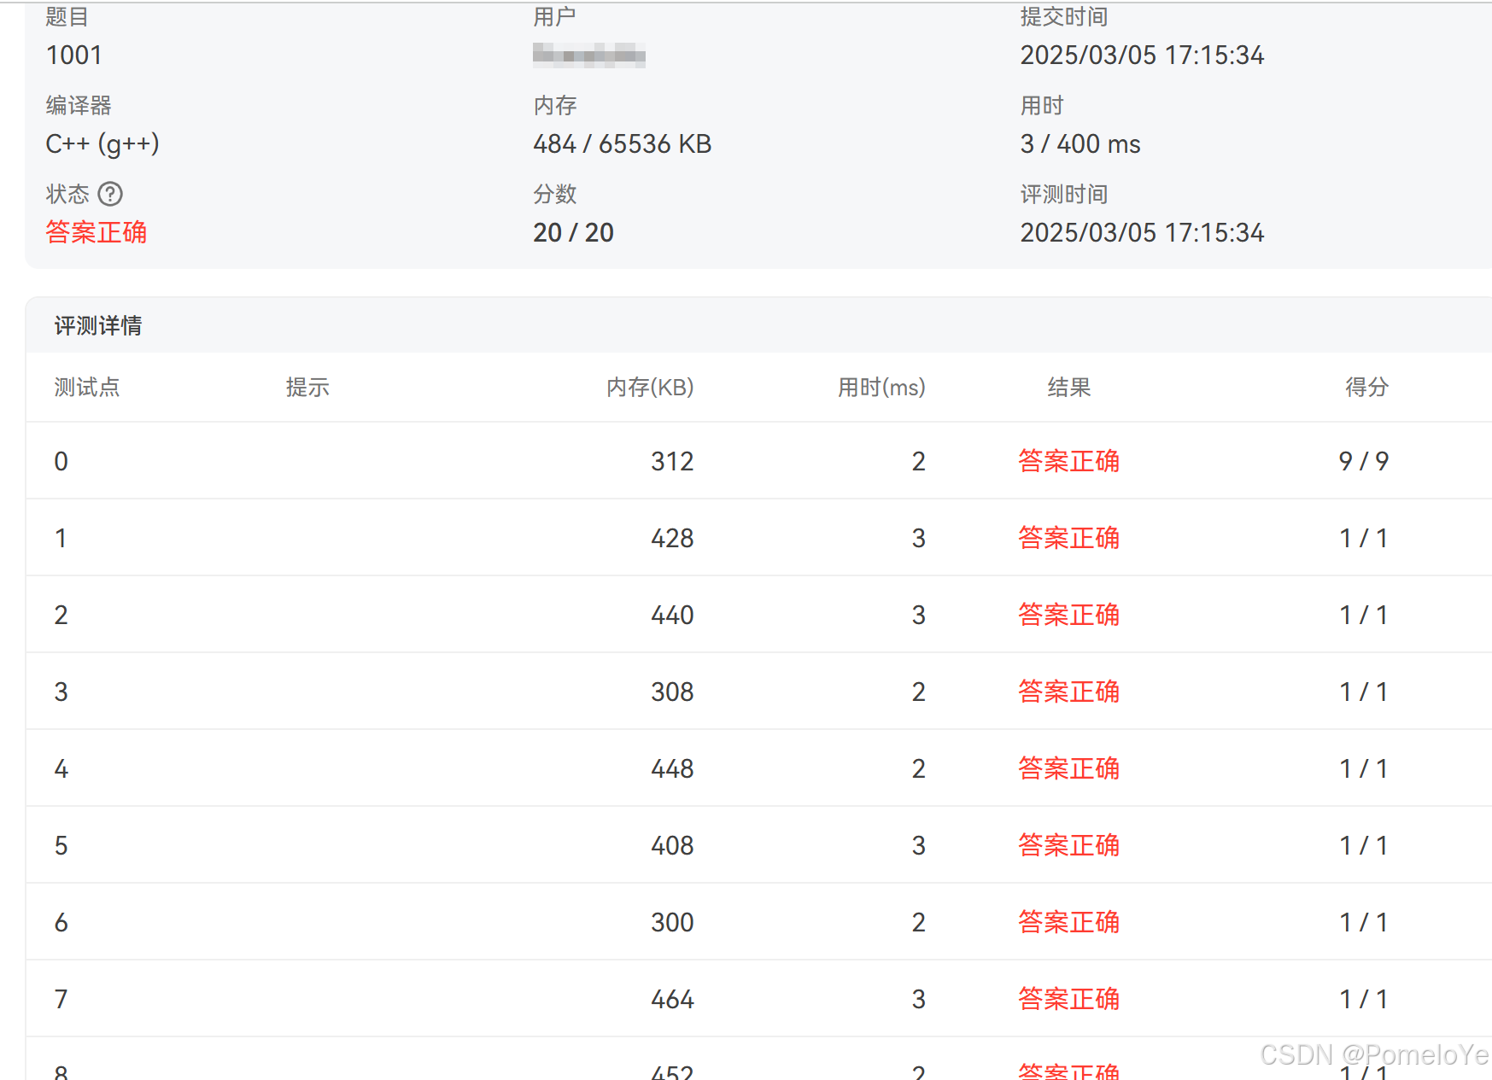Click the score 20 / 20 value
This screenshot has width=1492, height=1080.
[x=573, y=232]
